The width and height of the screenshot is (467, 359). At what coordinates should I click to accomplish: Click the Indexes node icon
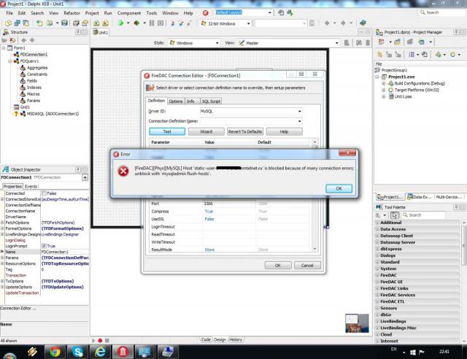[23, 88]
